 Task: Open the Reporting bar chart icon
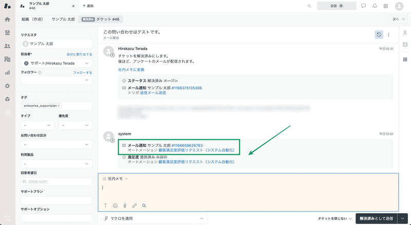7,73
